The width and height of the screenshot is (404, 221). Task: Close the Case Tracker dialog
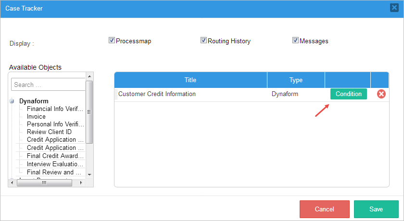(394, 9)
